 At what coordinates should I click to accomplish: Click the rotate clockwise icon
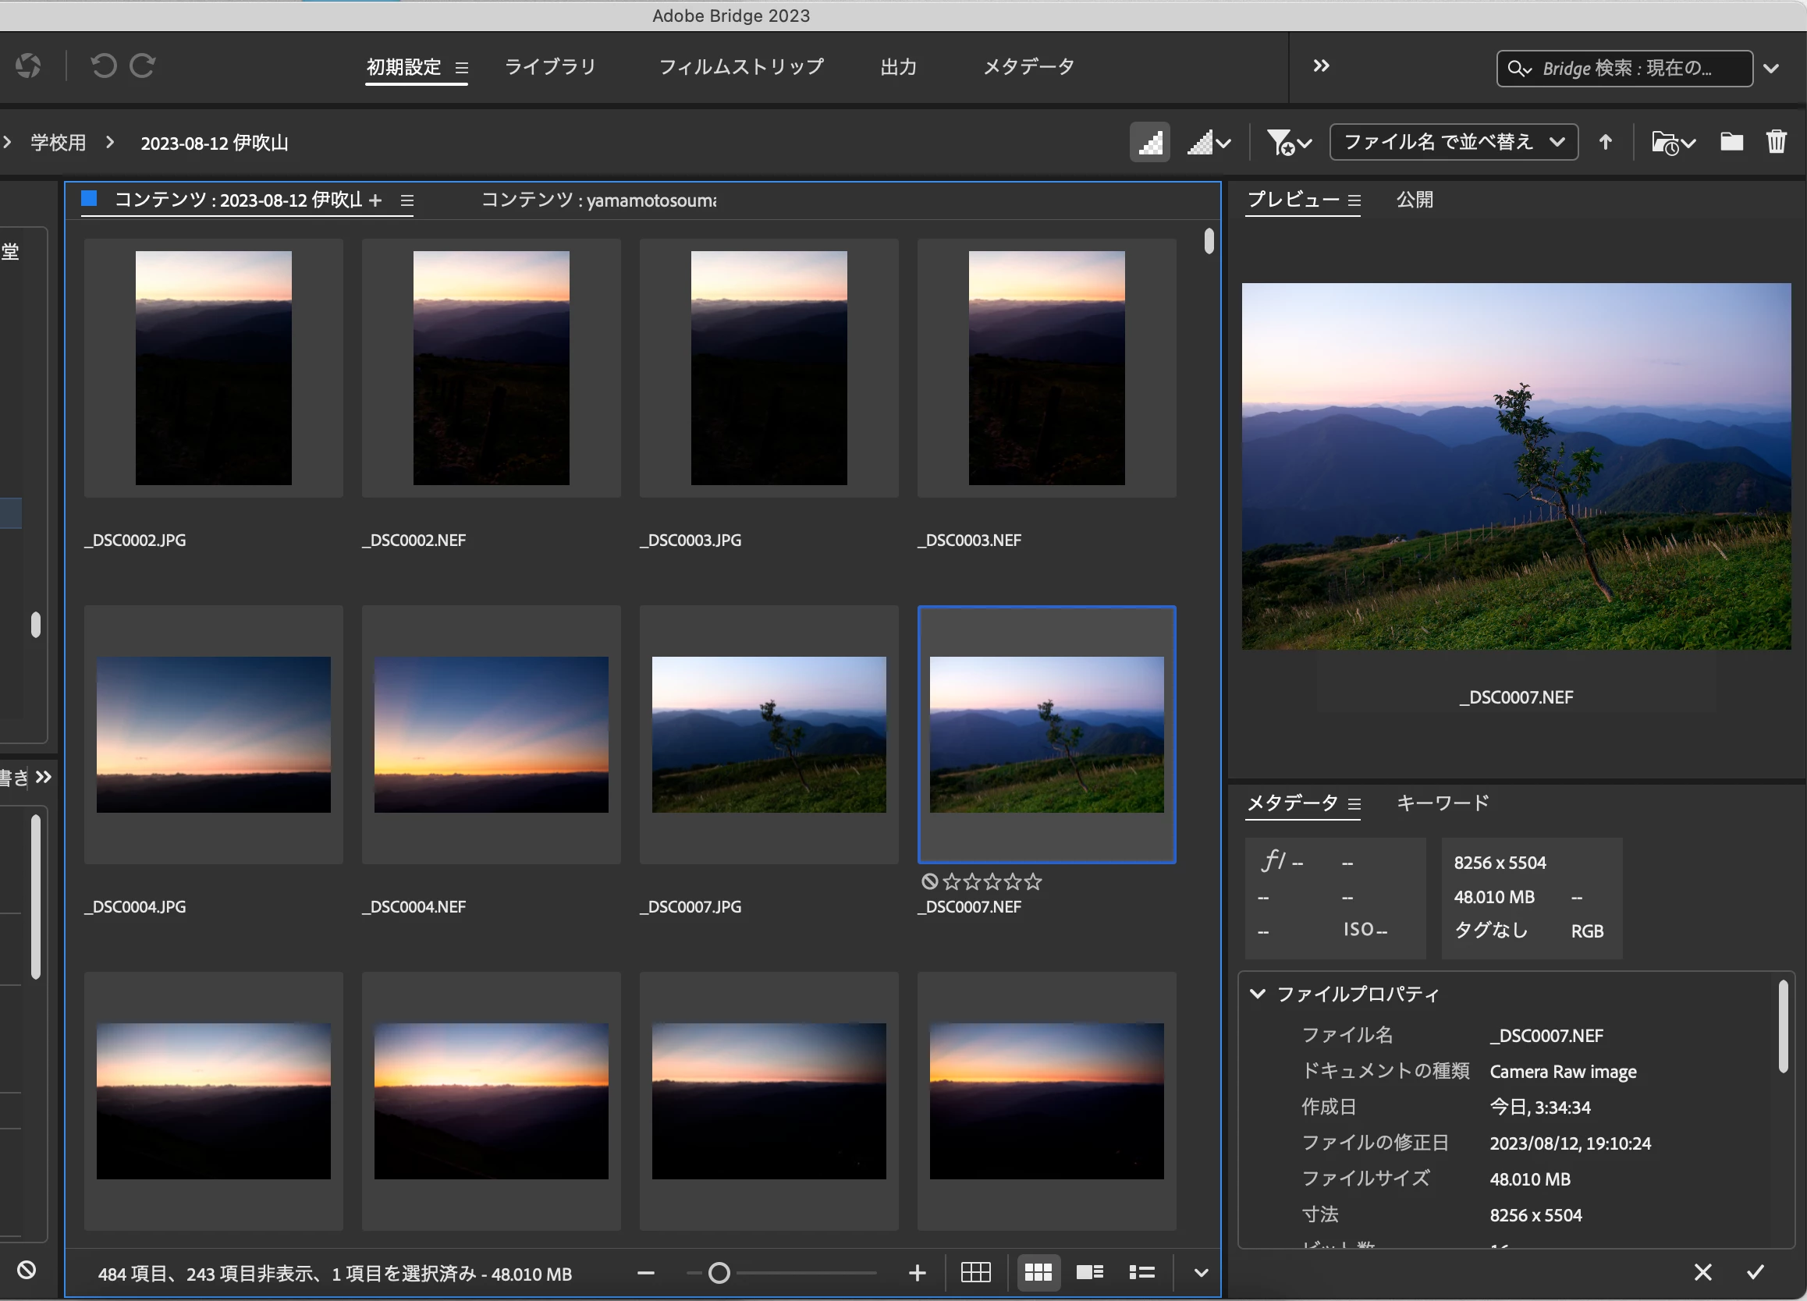[x=143, y=66]
